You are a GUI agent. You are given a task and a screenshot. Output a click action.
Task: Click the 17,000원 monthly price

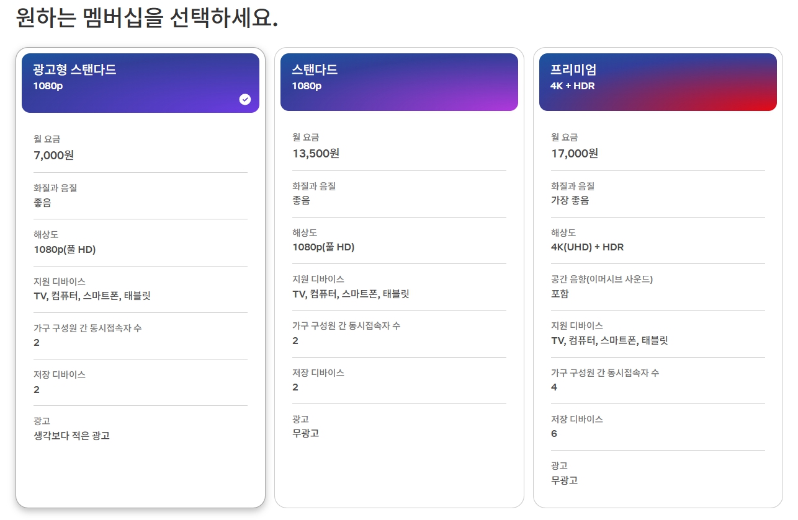(x=575, y=153)
